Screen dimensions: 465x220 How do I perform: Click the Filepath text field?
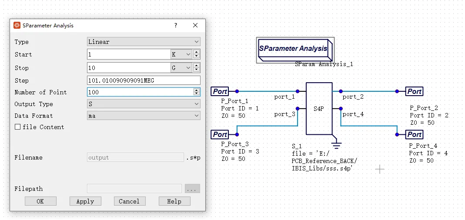pos(134,189)
